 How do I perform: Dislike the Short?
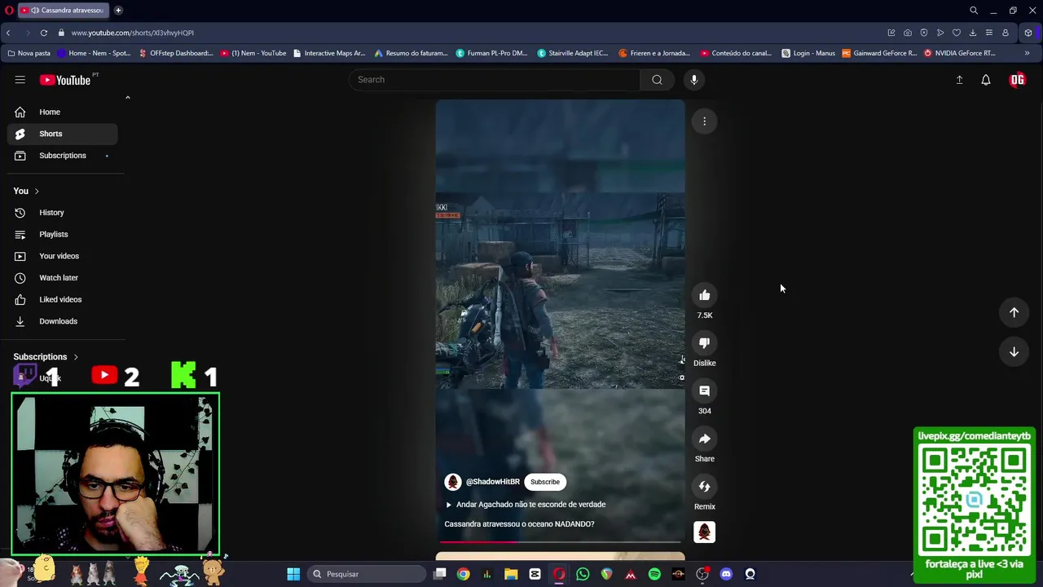point(705,343)
